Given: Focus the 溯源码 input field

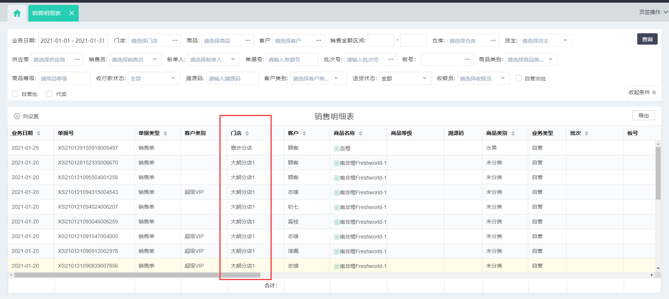Looking at the screenshot, I should click(232, 78).
